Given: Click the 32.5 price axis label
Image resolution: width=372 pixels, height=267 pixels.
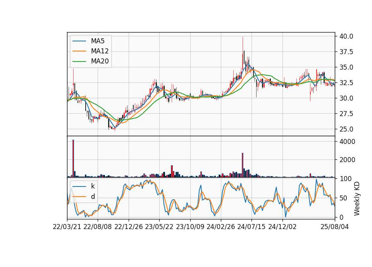Looking at the screenshot, I should [x=346, y=83].
